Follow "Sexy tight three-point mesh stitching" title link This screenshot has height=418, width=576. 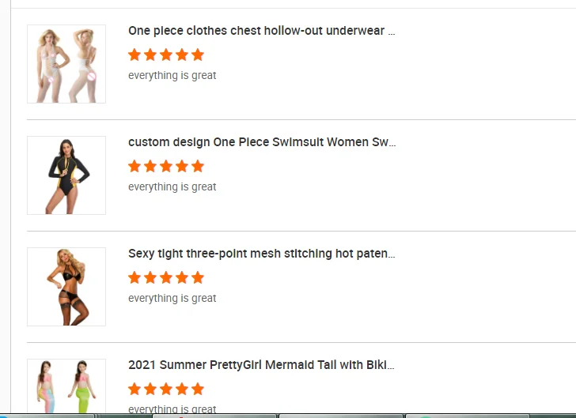click(261, 254)
